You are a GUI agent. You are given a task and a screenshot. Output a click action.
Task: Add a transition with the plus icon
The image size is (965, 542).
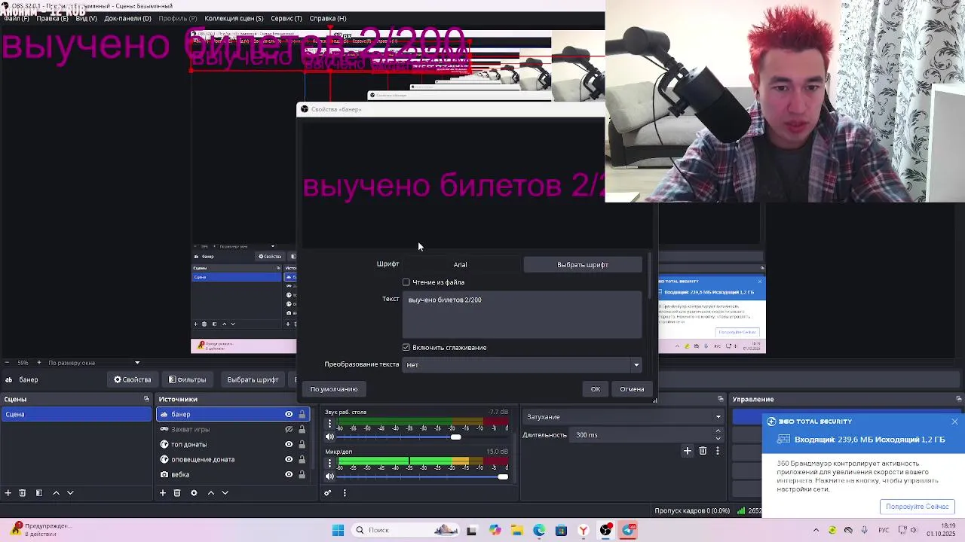pyautogui.click(x=688, y=451)
